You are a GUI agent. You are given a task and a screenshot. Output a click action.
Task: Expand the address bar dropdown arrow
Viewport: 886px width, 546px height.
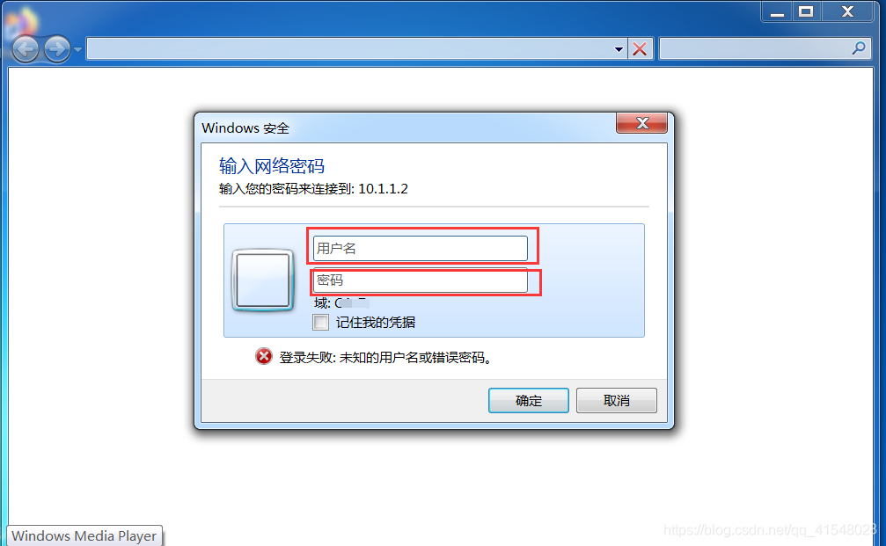pyautogui.click(x=619, y=49)
